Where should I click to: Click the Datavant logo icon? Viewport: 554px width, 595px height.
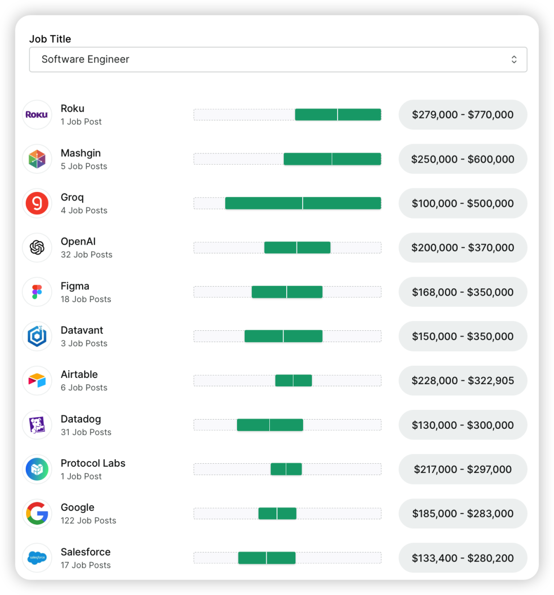[37, 336]
